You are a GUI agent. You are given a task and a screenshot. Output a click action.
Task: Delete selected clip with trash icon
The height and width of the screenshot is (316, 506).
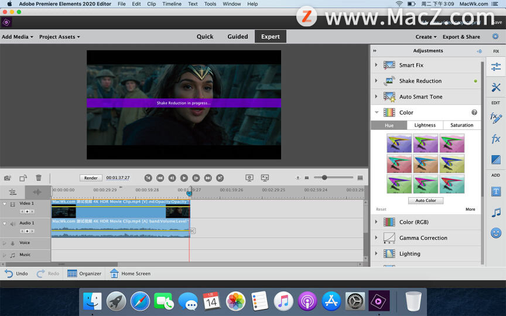(x=39, y=178)
